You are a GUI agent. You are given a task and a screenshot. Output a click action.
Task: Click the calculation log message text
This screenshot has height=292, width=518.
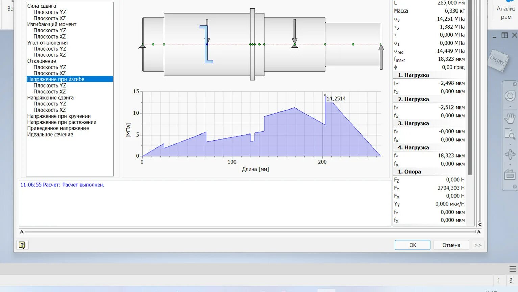[x=62, y=185]
